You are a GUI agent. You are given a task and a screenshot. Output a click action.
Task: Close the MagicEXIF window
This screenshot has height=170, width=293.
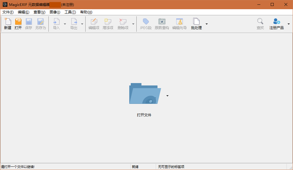pyautogui.click(x=286, y=4)
